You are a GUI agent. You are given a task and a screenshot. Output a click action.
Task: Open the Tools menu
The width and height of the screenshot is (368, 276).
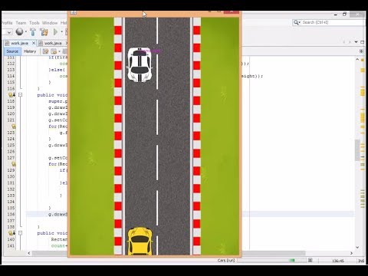tap(34, 23)
